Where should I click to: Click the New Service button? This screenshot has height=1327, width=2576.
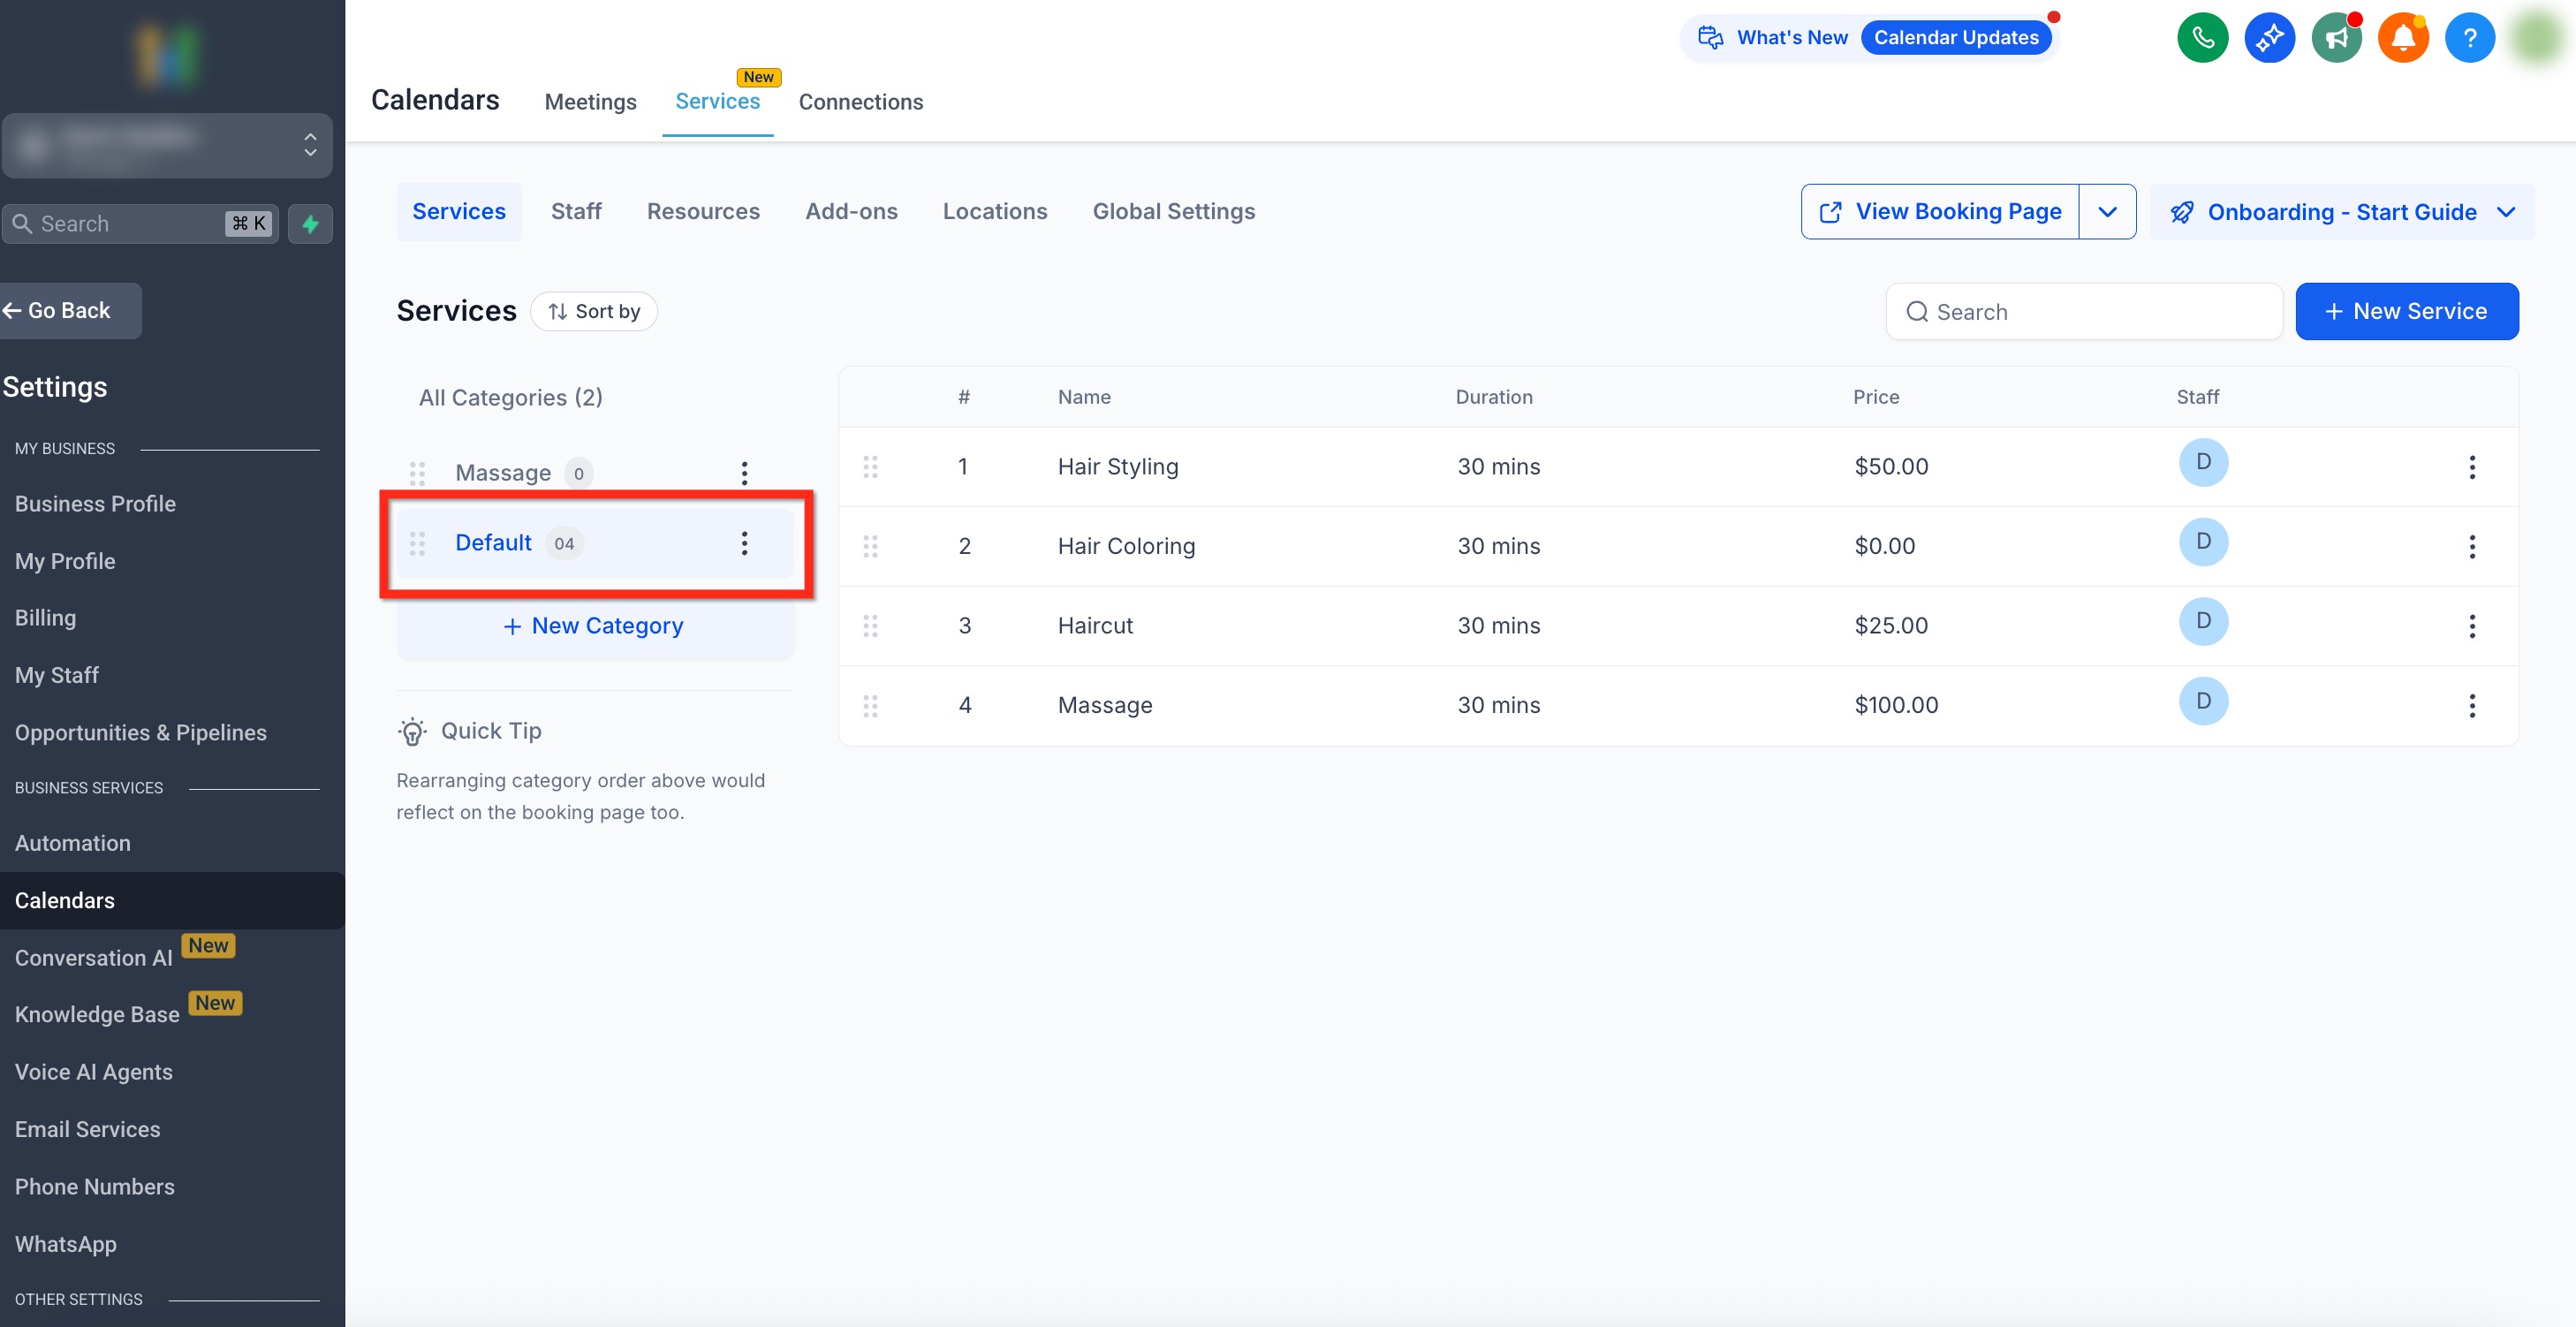click(2406, 312)
